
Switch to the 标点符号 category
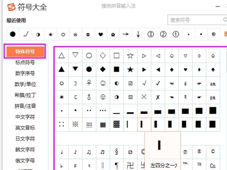25,63
